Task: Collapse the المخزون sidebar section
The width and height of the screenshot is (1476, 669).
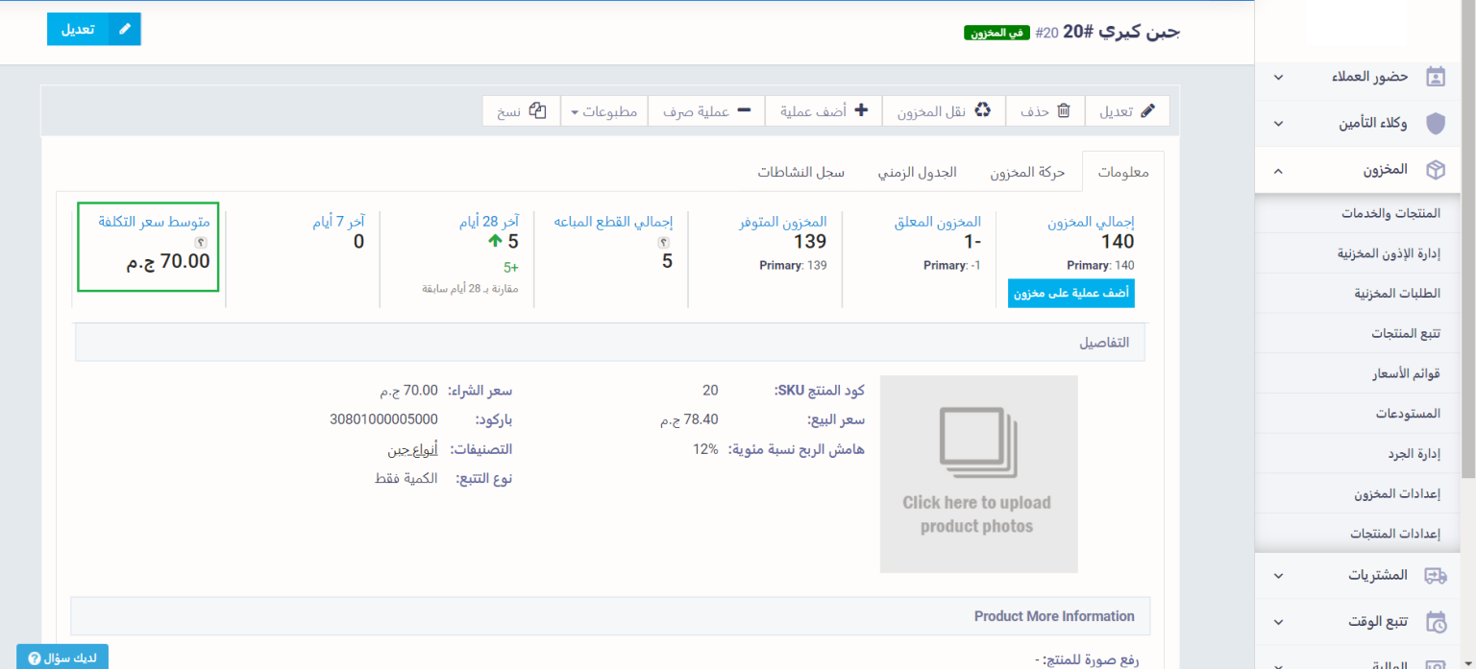Action: (x=1277, y=170)
